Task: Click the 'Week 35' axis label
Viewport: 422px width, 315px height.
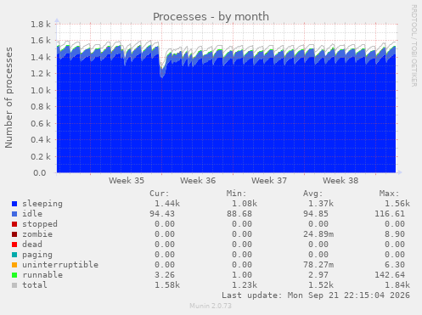Action: coord(127,181)
